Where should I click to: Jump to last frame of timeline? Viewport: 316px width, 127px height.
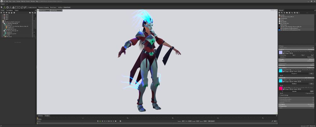(x=116, y=121)
